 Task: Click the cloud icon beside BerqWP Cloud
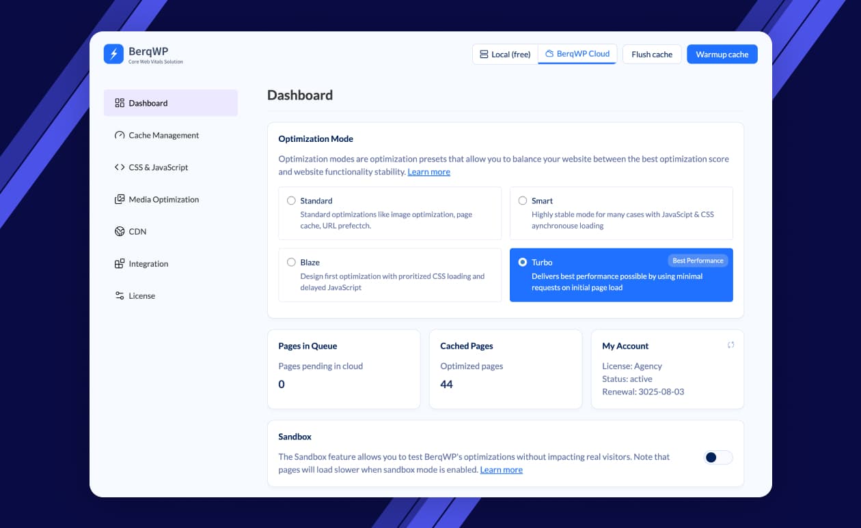click(x=549, y=53)
